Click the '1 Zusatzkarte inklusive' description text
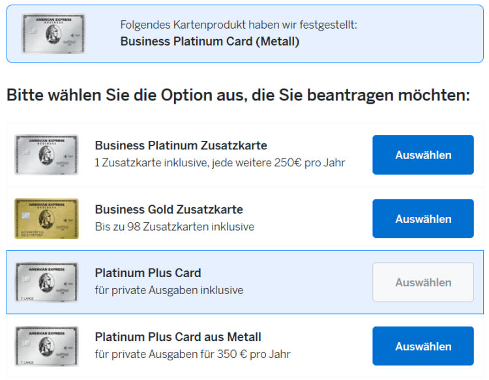This screenshot has width=489, height=380. 220,163
